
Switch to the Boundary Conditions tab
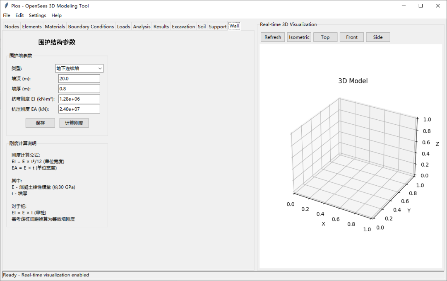pyautogui.click(x=91, y=27)
